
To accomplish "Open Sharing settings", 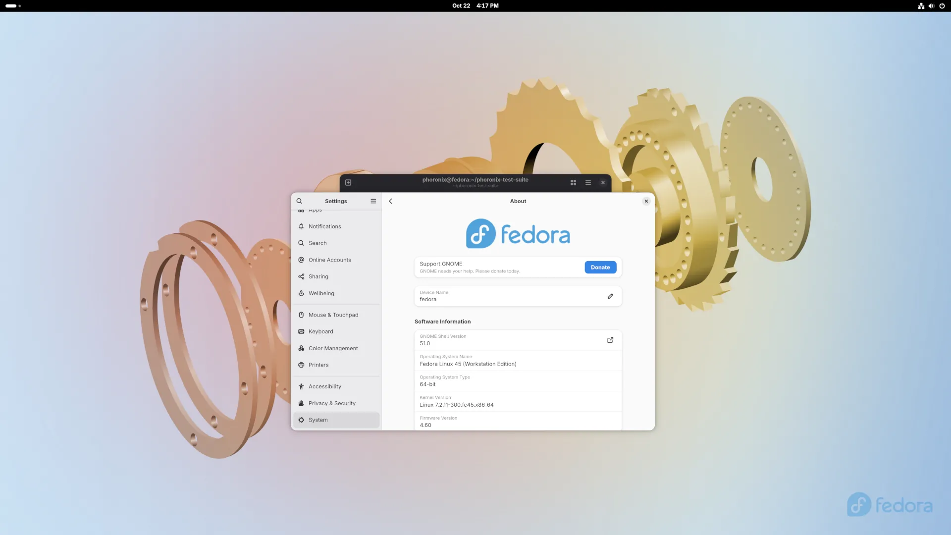I will pos(336,276).
